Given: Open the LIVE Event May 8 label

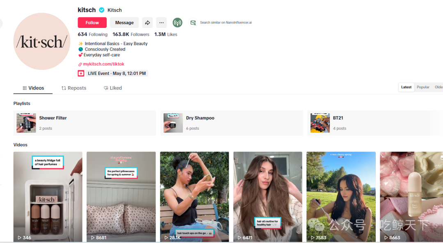Looking at the screenshot, I should point(116,73).
